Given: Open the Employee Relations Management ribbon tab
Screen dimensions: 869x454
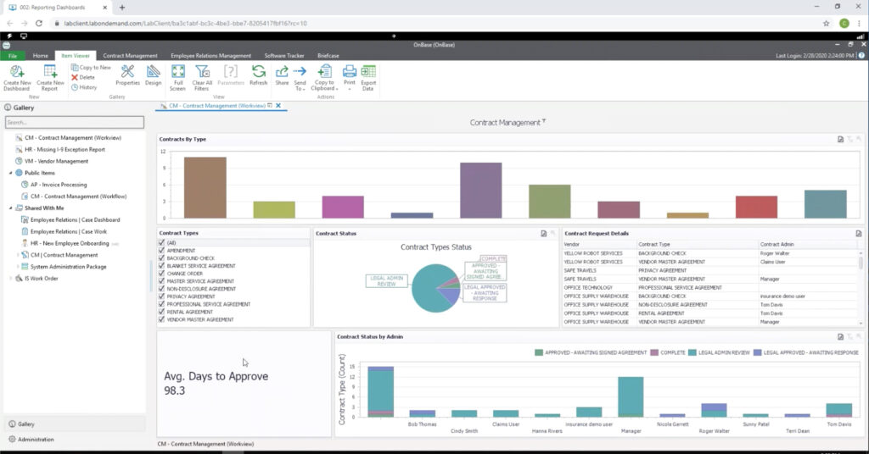Looking at the screenshot, I should pos(210,56).
